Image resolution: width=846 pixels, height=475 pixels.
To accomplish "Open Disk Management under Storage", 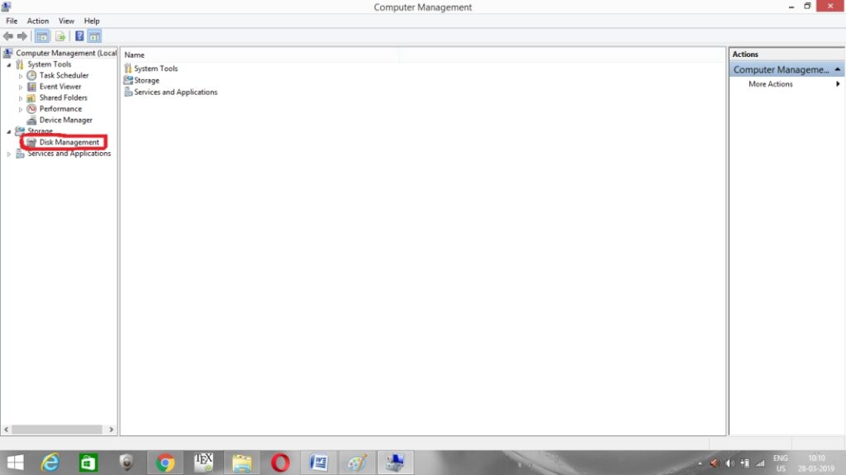I will tap(69, 142).
